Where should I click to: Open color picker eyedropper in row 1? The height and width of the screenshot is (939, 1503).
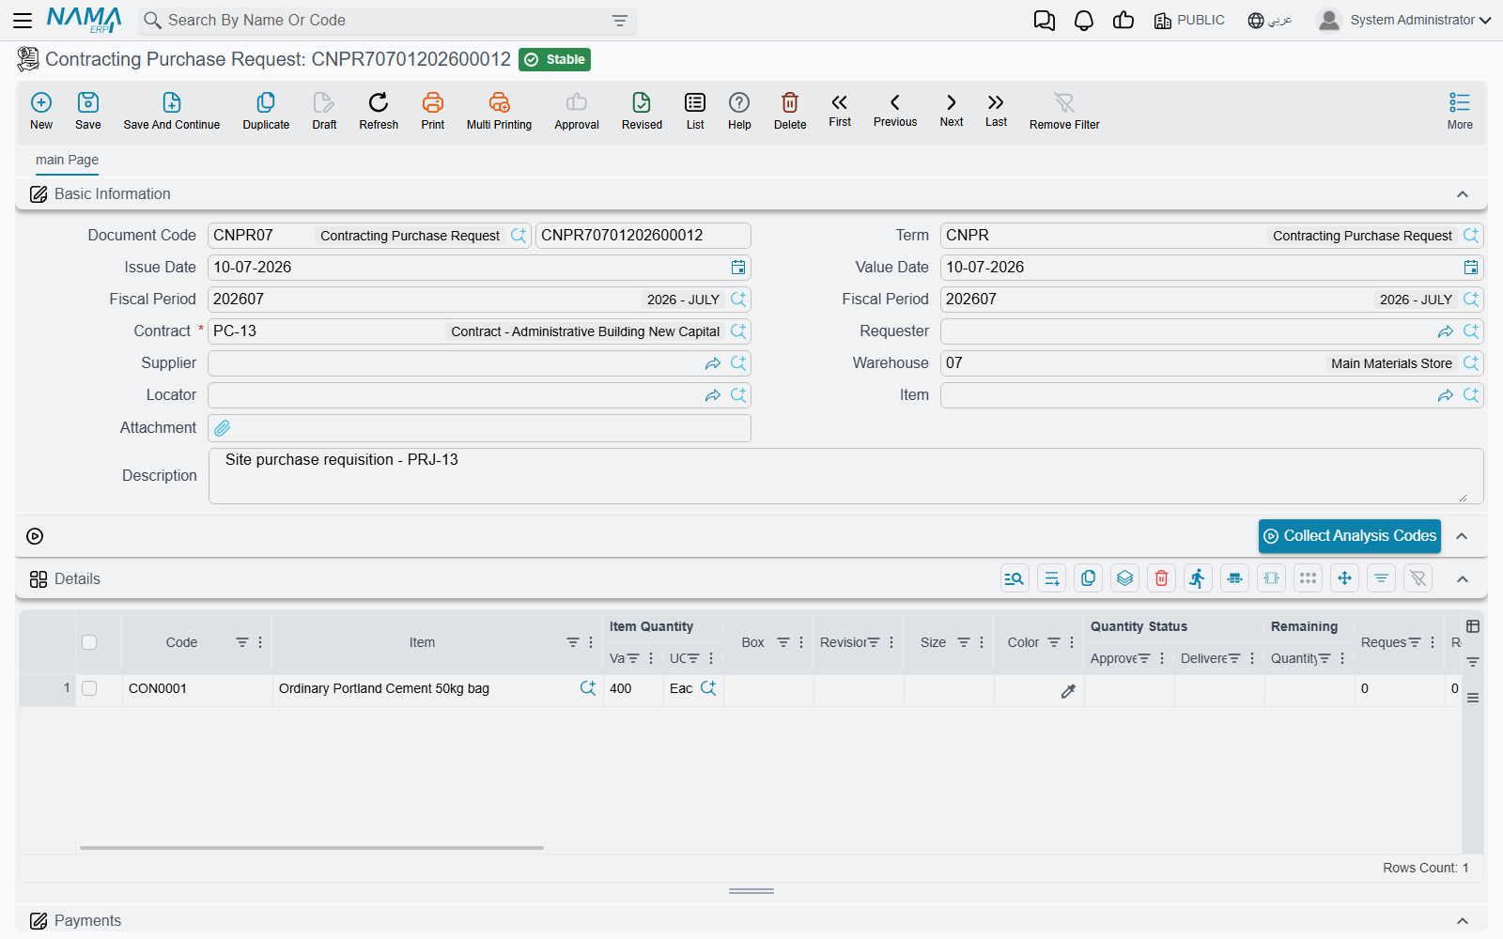point(1068,691)
